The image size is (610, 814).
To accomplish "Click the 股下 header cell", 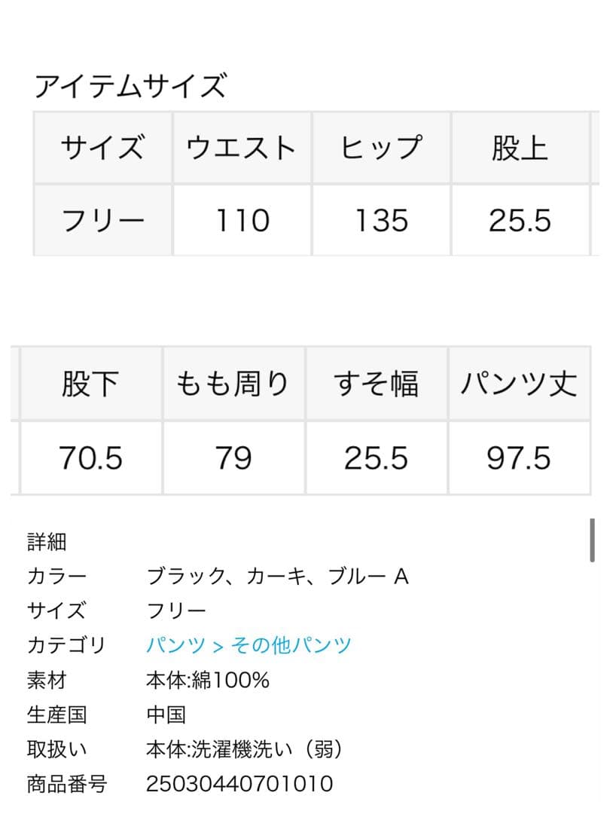I will 88,384.
